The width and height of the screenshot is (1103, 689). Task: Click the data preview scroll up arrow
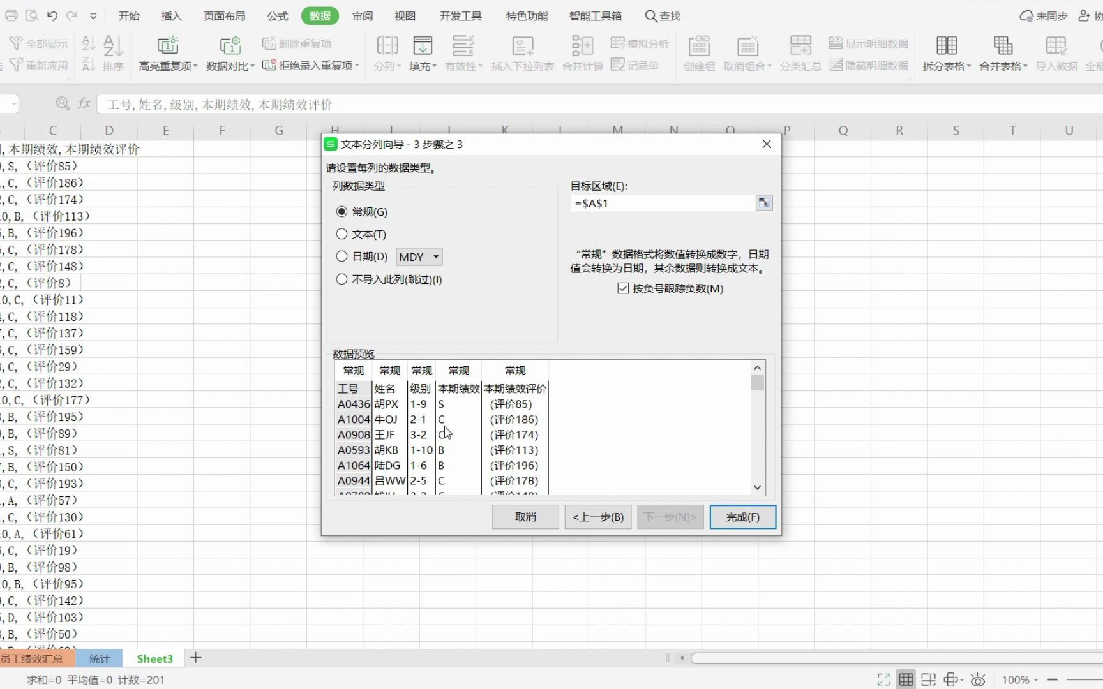tap(757, 368)
